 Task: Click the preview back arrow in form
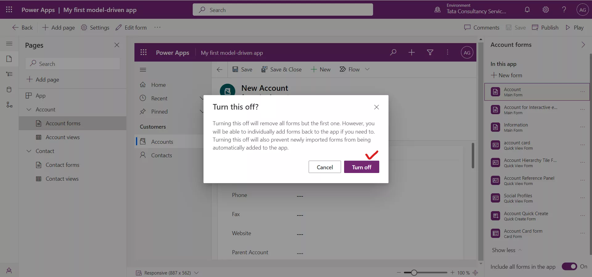coord(220,70)
